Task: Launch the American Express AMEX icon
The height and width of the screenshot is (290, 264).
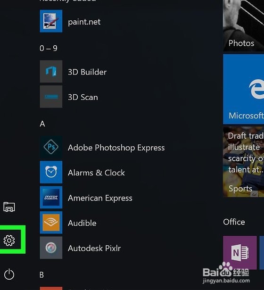Action: pos(51,197)
